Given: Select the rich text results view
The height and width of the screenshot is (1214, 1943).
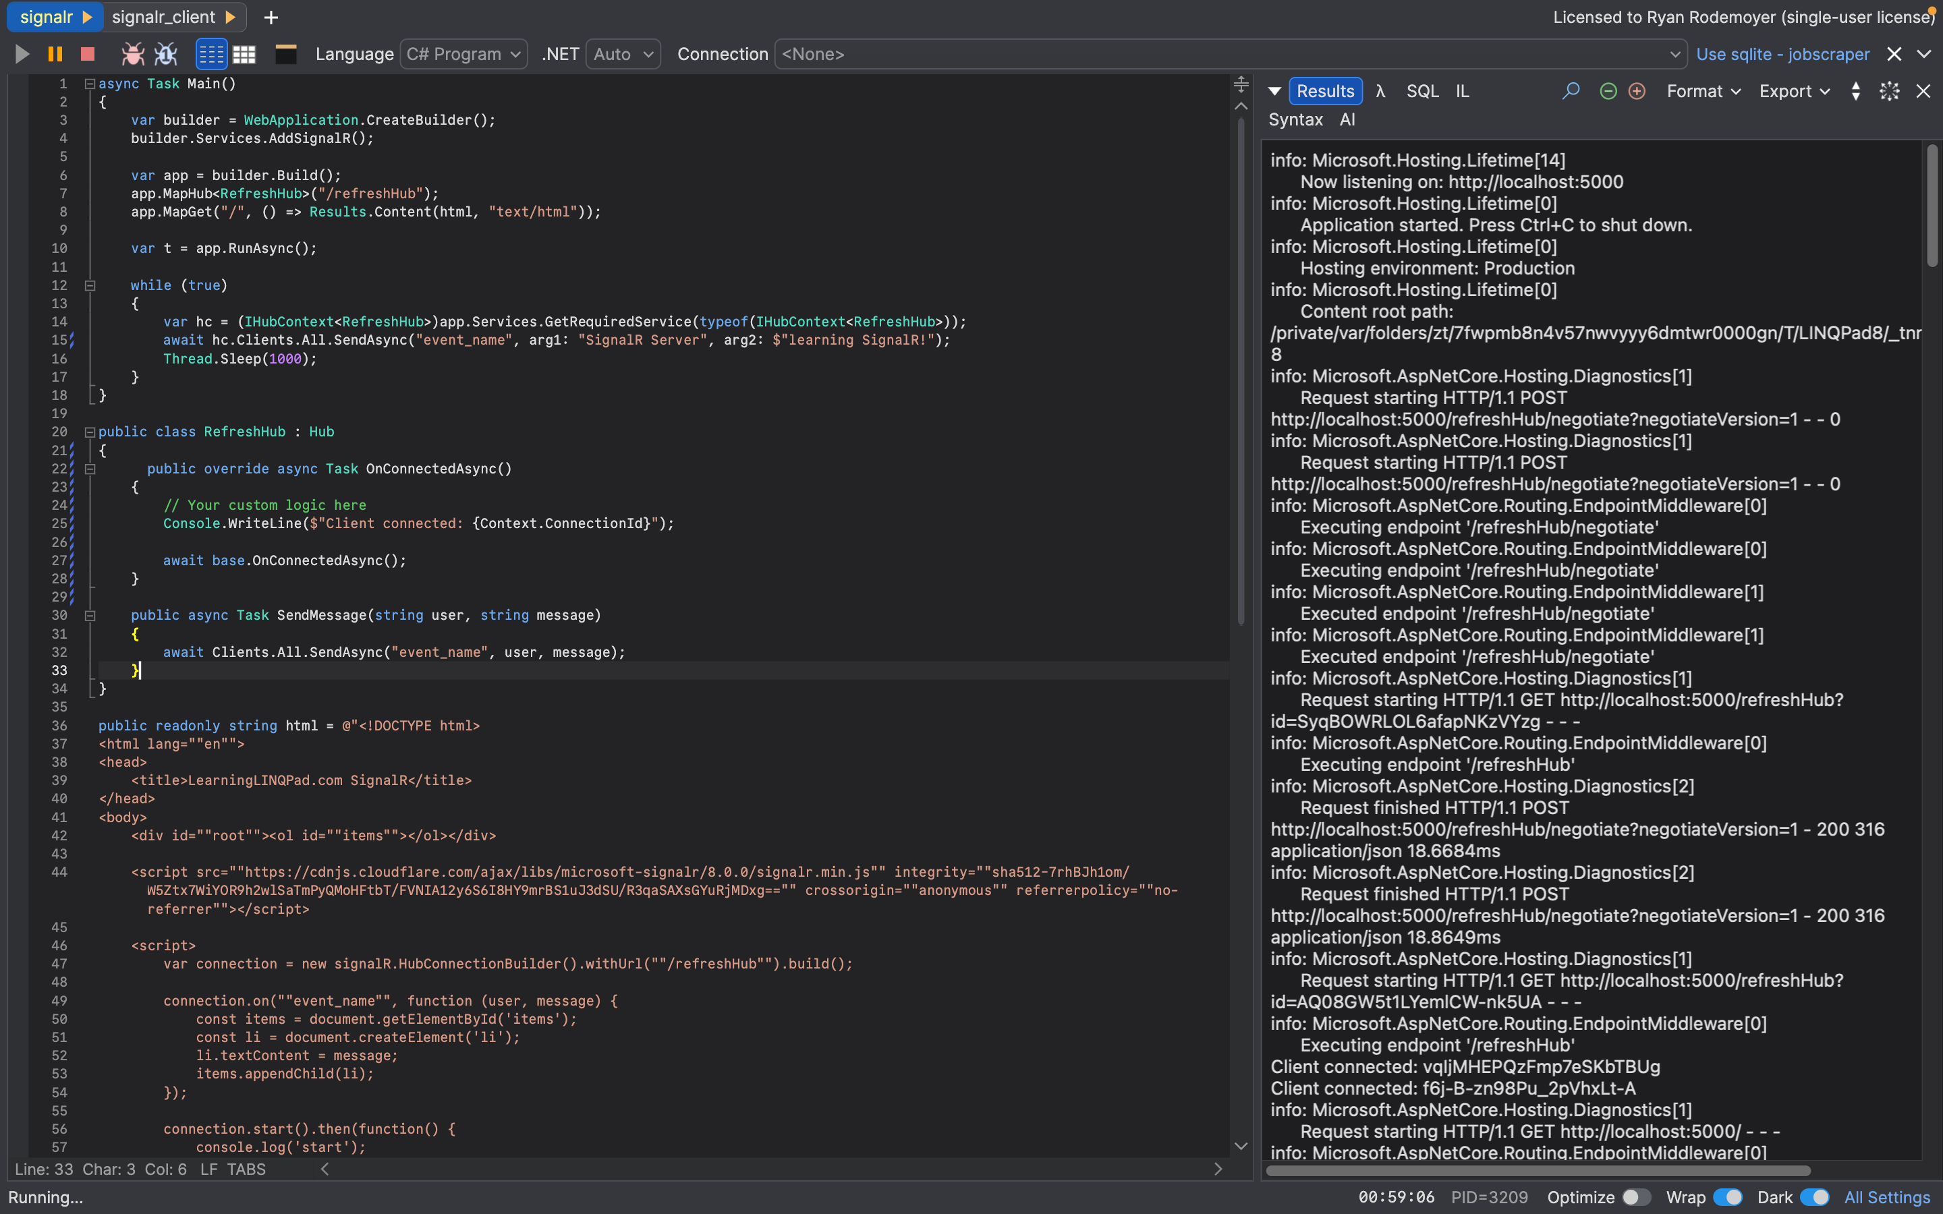Looking at the screenshot, I should coord(211,54).
